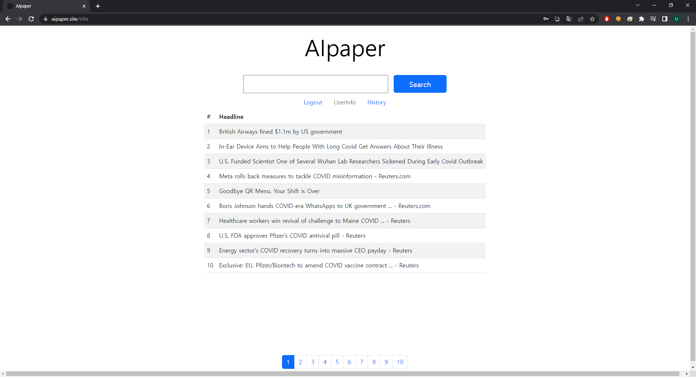Share this page via the share icon
Image resolution: width=696 pixels, height=379 pixels.
pyautogui.click(x=581, y=19)
